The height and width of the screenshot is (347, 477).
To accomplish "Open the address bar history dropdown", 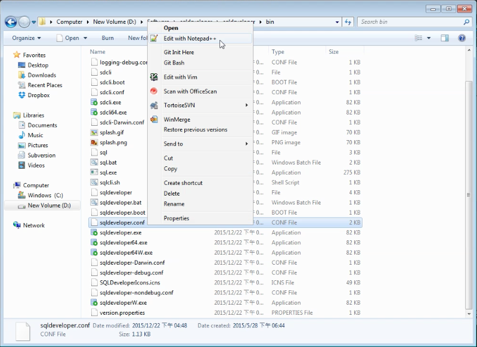I will click(337, 22).
